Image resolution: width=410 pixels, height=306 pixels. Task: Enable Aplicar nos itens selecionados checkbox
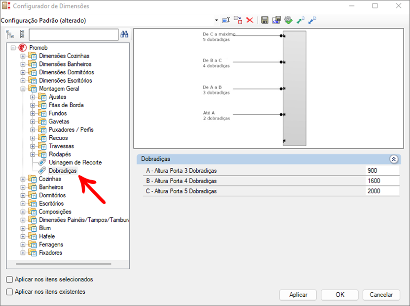9,279
